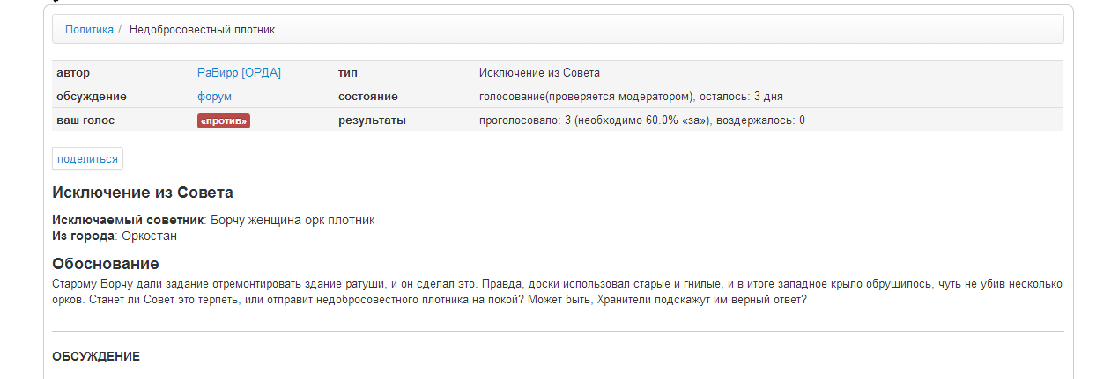1096x379 pixels.
Task: Click the автор row label
Action: [73, 72]
